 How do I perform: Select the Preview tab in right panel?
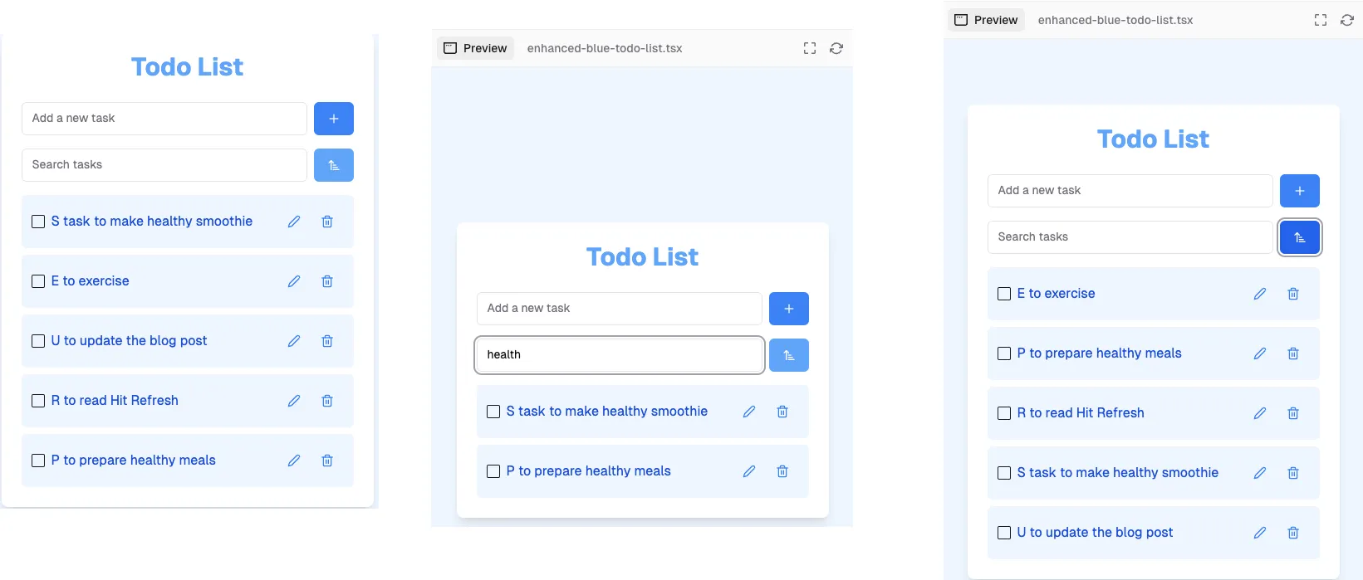[x=985, y=20]
